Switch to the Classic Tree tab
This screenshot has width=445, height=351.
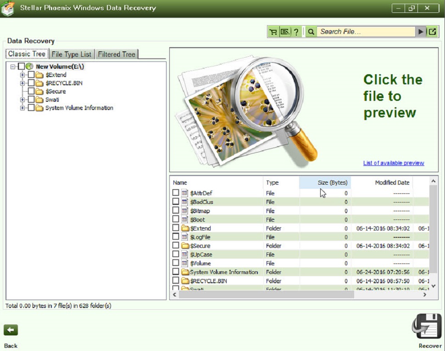pyautogui.click(x=27, y=54)
